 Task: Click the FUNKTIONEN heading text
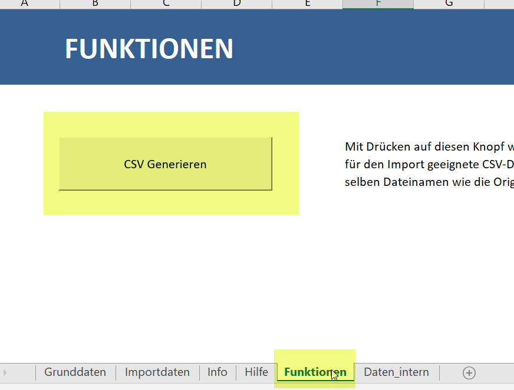(149, 49)
